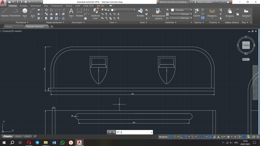Click the object color wheel icon in Свойства
Screen dimensions: 260x146
click(x=167, y=10)
